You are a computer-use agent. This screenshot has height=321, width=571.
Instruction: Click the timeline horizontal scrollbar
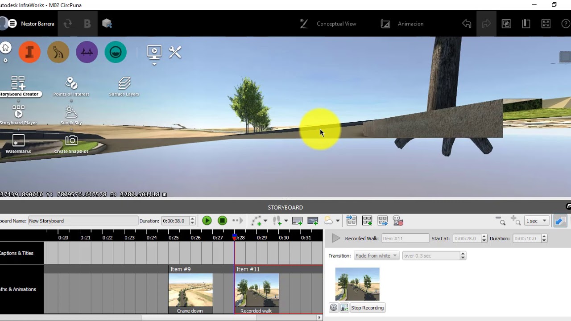(x=199, y=317)
